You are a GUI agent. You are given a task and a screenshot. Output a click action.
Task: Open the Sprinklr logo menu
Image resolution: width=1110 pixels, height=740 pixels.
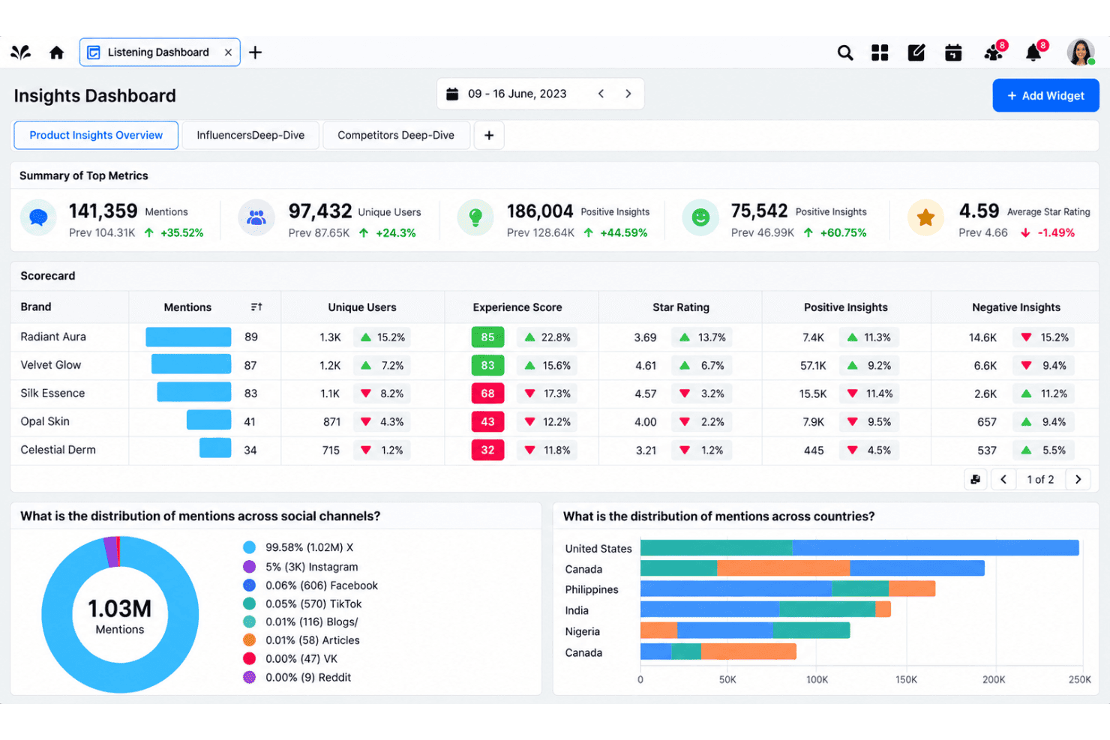click(x=21, y=52)
